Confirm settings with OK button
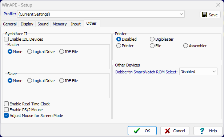Screen dimensions: 224x137 (142, 131)
